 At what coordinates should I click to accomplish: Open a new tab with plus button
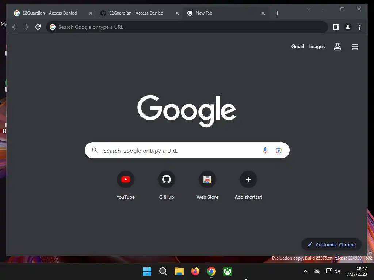point(277,13)
